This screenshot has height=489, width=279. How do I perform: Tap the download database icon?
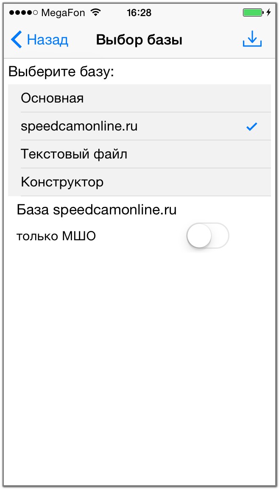tap(252, 39)
